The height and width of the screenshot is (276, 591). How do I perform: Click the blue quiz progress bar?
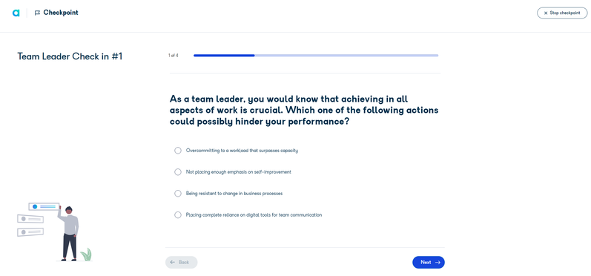pyautogui.click(x=316, y=56)
